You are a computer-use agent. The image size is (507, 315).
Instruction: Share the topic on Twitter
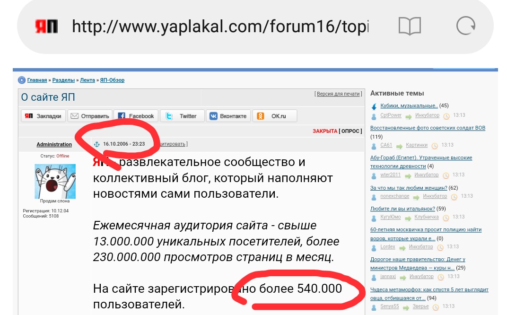click(183, 116)
